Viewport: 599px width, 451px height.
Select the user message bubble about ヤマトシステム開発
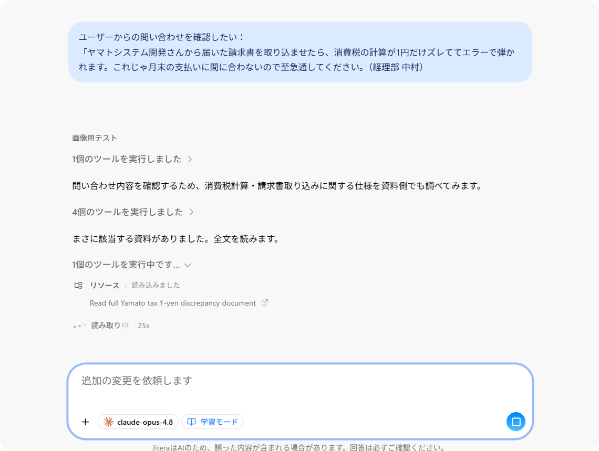(x=300, y=52)
